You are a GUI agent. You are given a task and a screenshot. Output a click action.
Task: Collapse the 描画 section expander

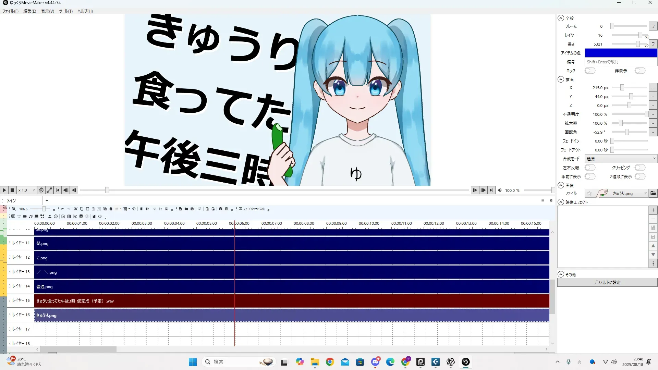point(561,79)
